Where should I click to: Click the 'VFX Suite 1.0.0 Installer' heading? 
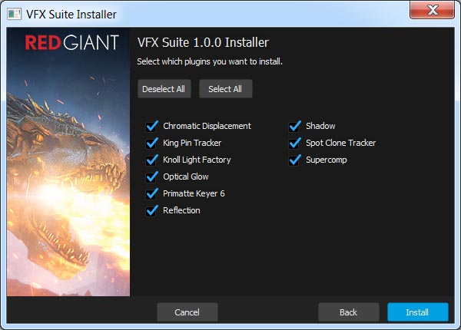coord(203,42)
